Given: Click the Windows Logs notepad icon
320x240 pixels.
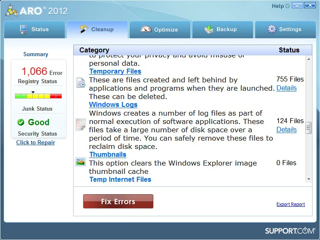Looking at the screenshot, I should point(80,124).
